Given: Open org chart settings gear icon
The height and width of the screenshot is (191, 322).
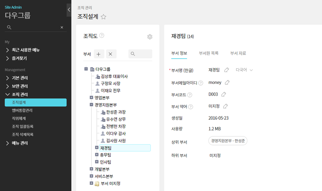Looking at the screenshot, I should pyautogui.click(x=149, y=37).
